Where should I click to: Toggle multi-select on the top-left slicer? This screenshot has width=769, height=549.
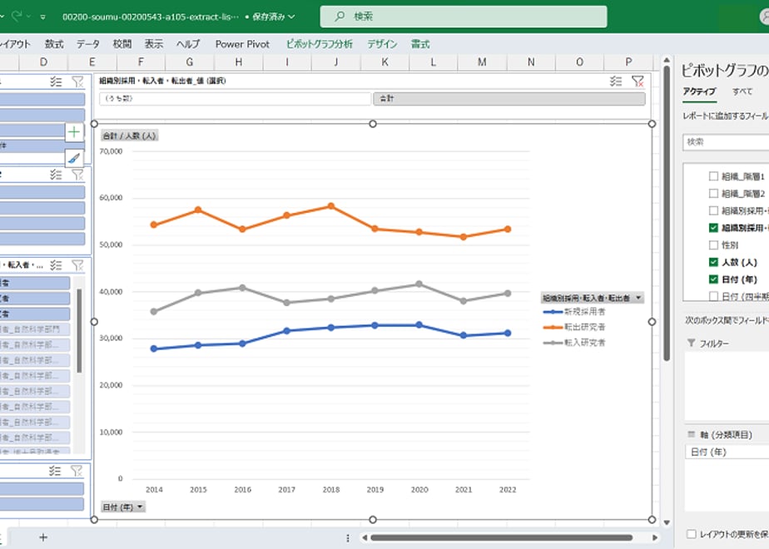pos(56,82)
